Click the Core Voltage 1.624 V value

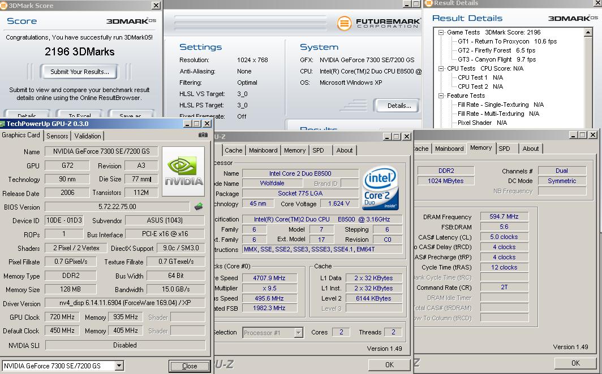click(338, 203)
